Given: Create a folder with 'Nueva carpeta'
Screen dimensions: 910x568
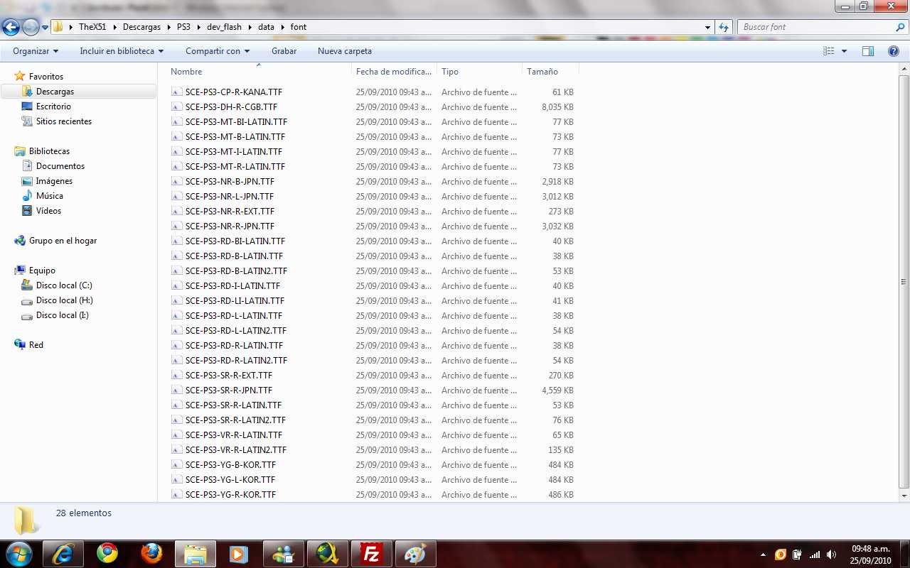Looking at the screenshot, I should (x=345, y=51).
